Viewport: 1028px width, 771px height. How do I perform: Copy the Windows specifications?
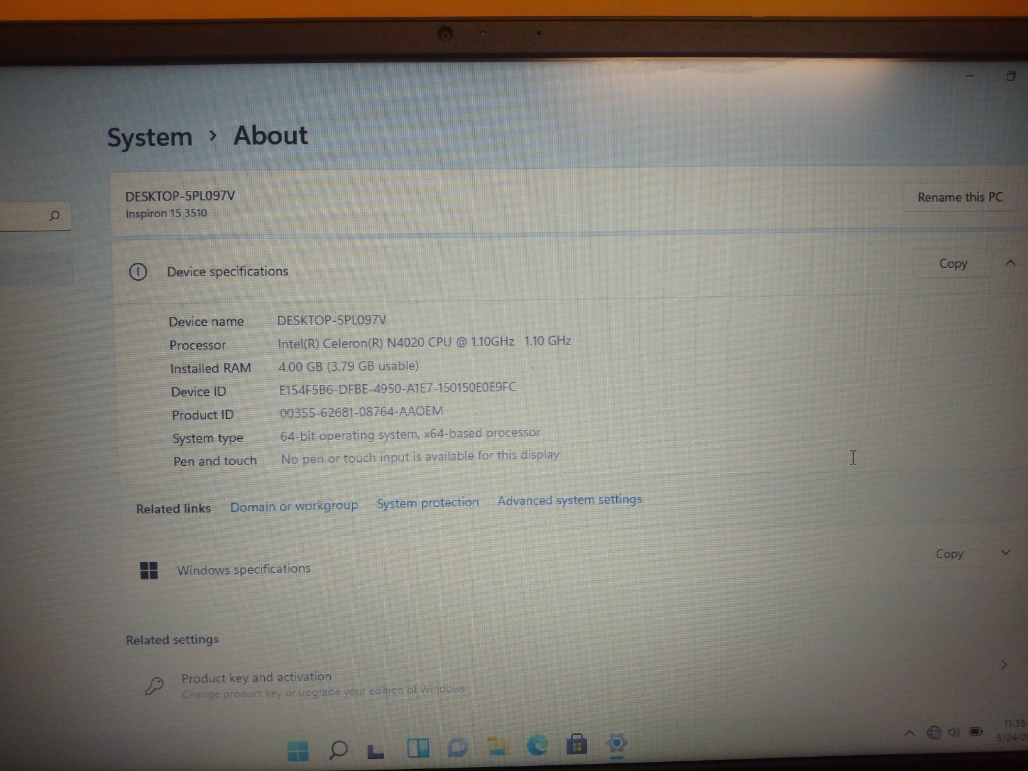click(x=949, y=554)
